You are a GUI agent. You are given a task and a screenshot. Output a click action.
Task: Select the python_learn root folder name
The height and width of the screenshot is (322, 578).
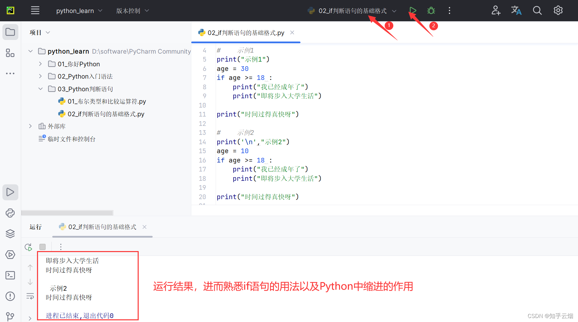68,51
